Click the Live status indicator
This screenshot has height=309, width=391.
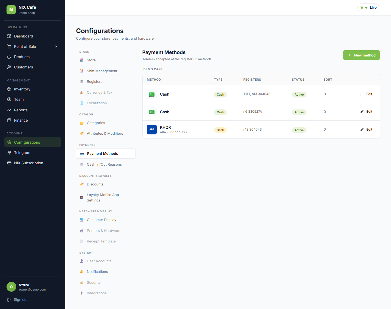tap(369, 8)
